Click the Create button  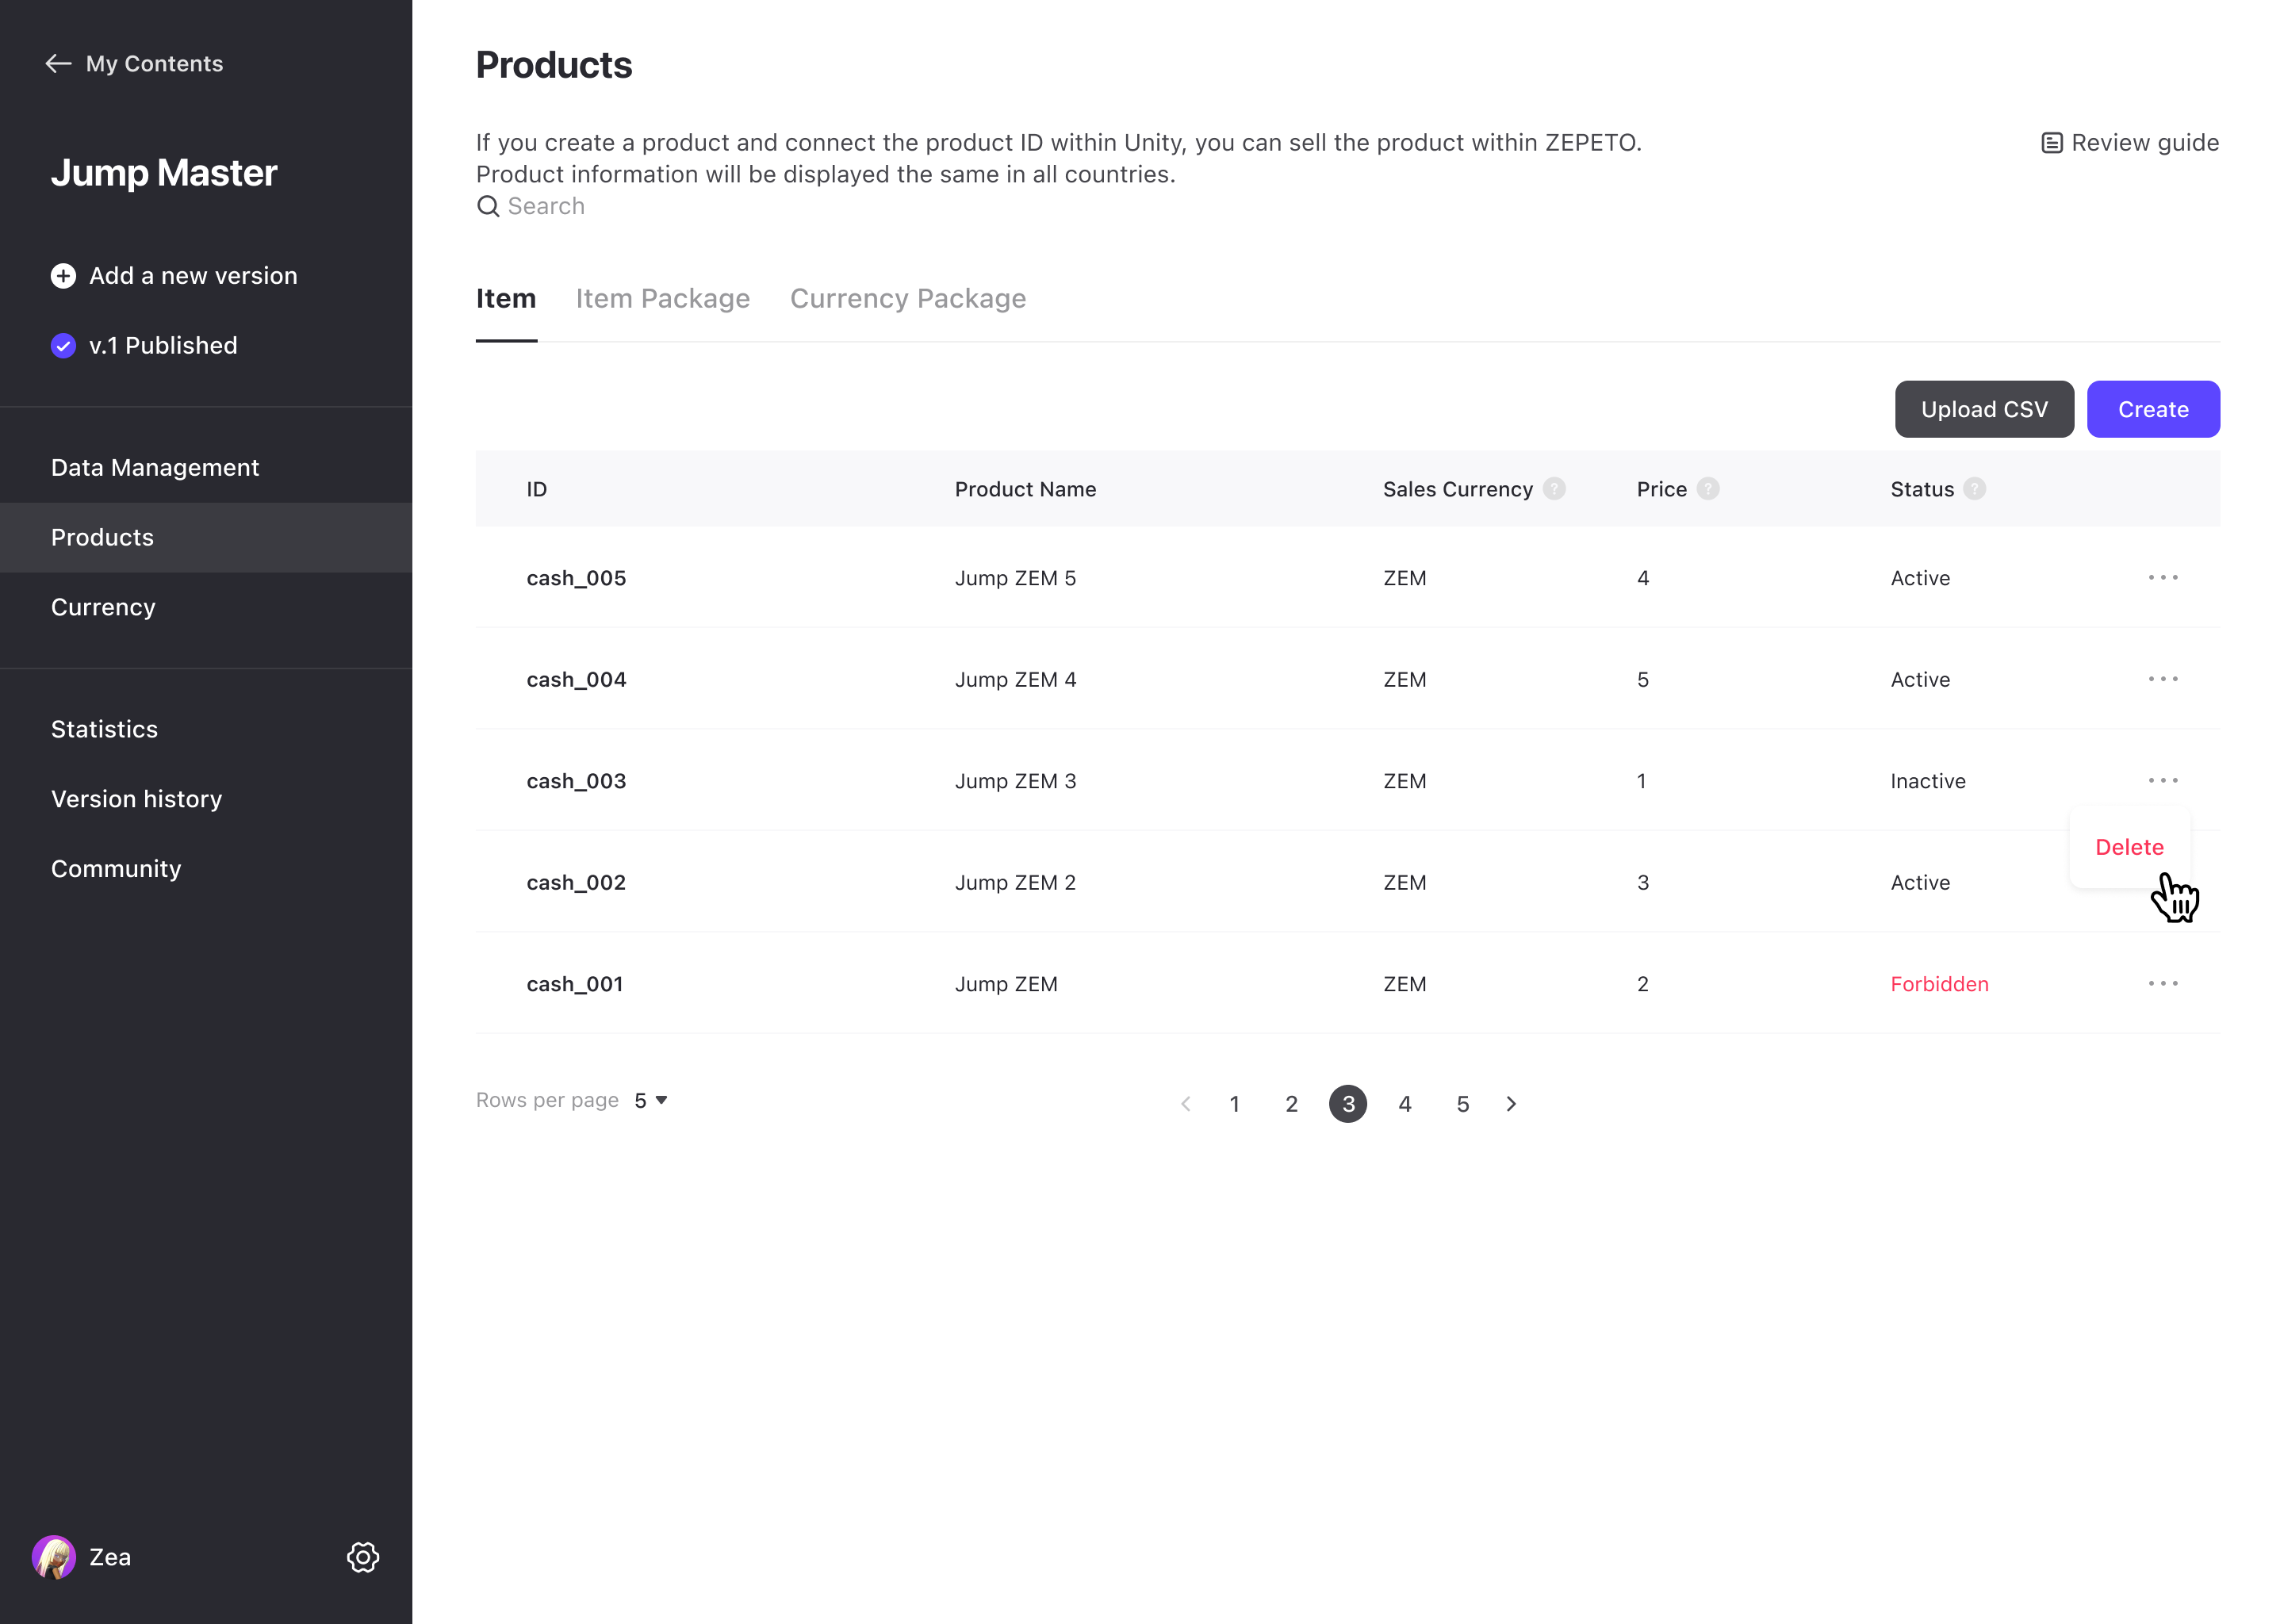coord(2152,409)
